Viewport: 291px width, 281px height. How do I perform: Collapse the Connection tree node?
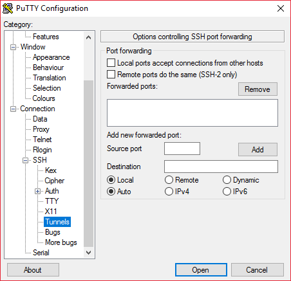(x=13, y=109)
